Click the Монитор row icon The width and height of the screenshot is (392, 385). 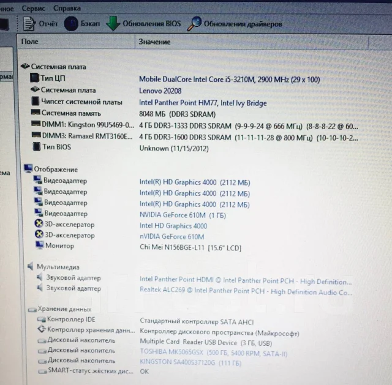[39, 245]
